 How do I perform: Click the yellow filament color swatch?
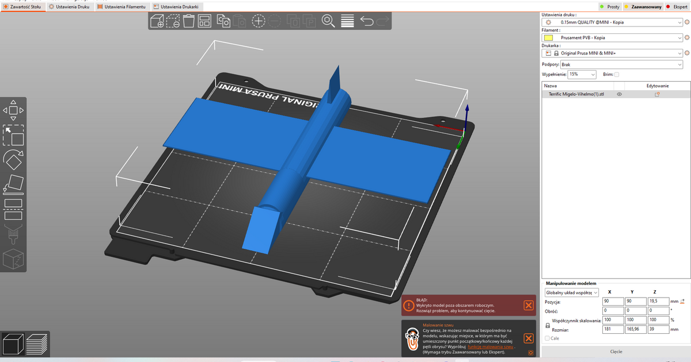point(548,38)
